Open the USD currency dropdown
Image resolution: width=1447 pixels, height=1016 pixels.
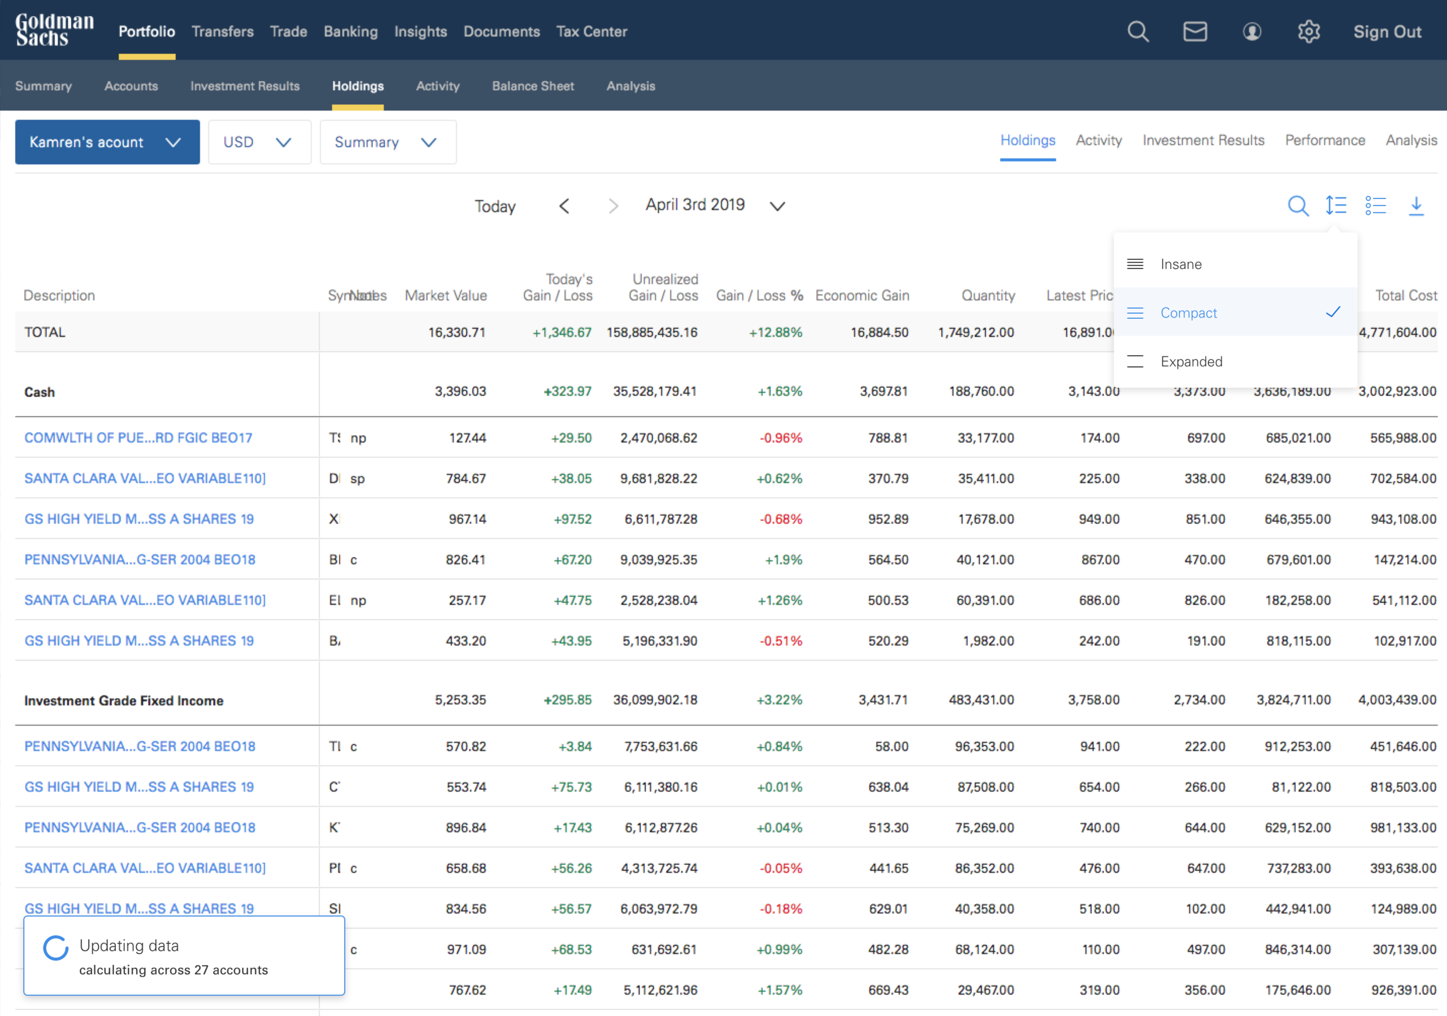pos(259,142)
